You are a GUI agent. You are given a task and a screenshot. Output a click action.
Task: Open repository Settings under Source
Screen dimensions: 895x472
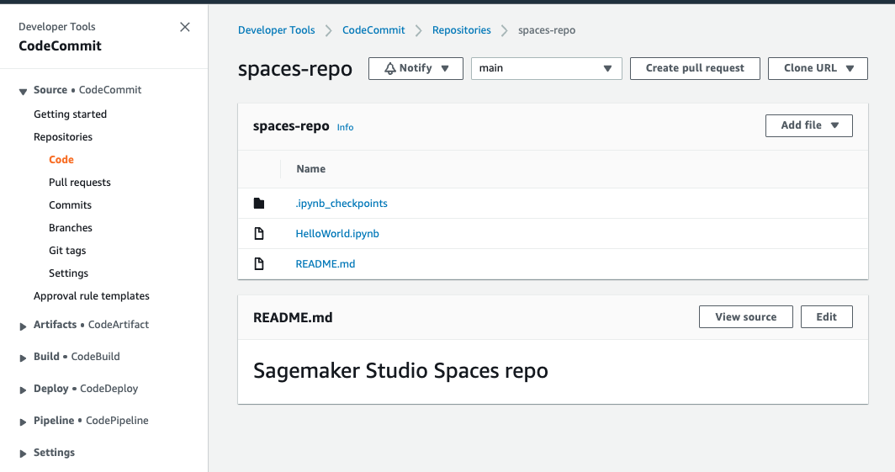pos(68,273)
